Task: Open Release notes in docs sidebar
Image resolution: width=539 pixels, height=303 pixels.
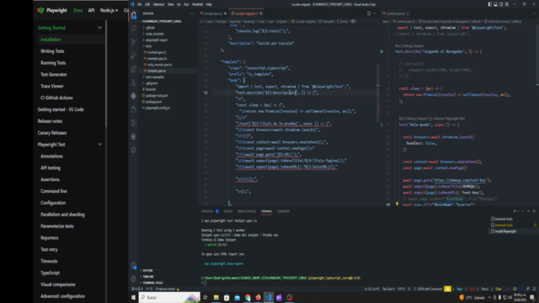Action: tap(50, 121)
